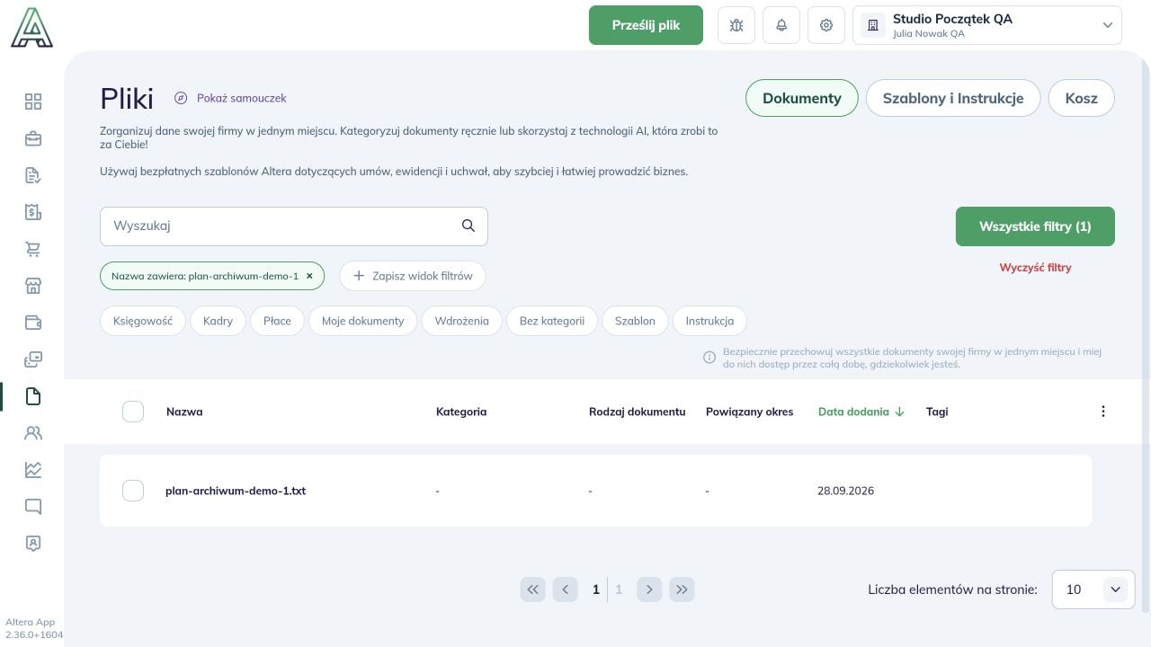Toggle the Instrukcja filter chip
Screen dimensions: 1151x647
(x=709, y=321)
